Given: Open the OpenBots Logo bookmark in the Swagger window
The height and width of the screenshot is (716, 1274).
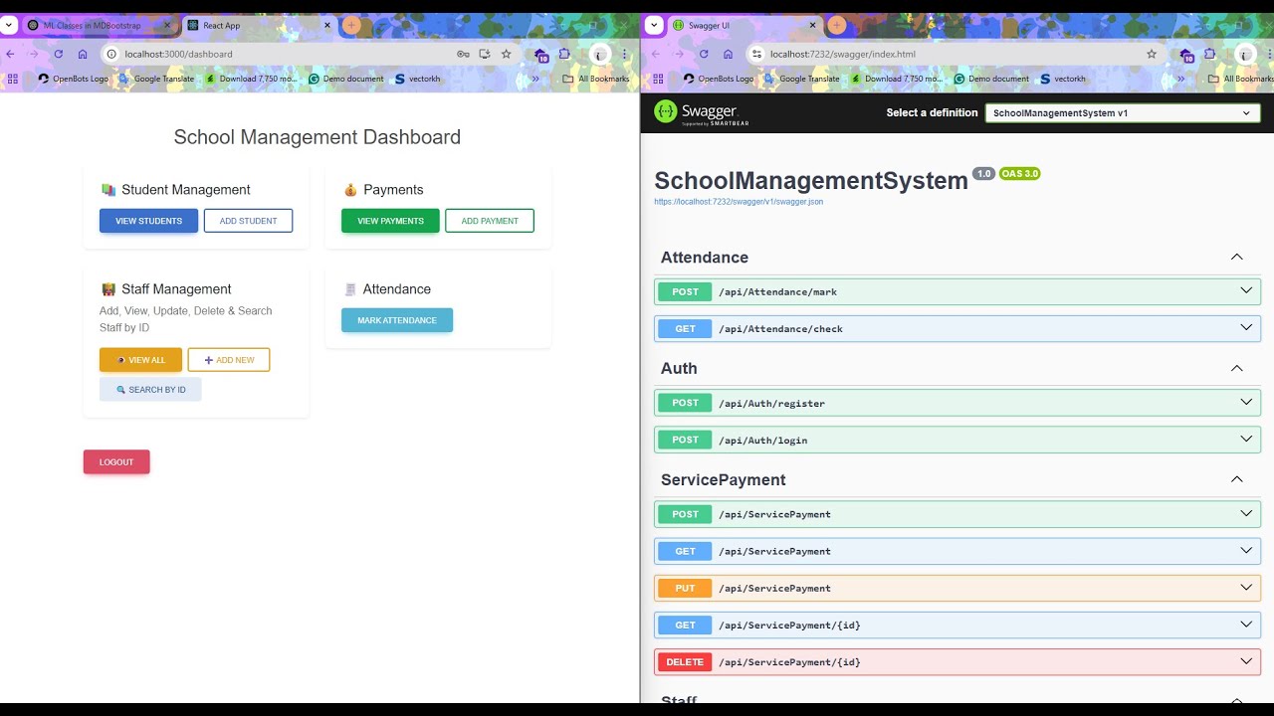Looking at the screenshot, I should click(x=717, y=79).
